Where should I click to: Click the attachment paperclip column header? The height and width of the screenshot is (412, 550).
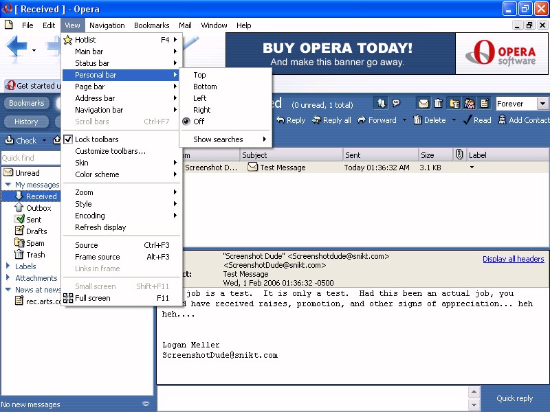[459, 155]
